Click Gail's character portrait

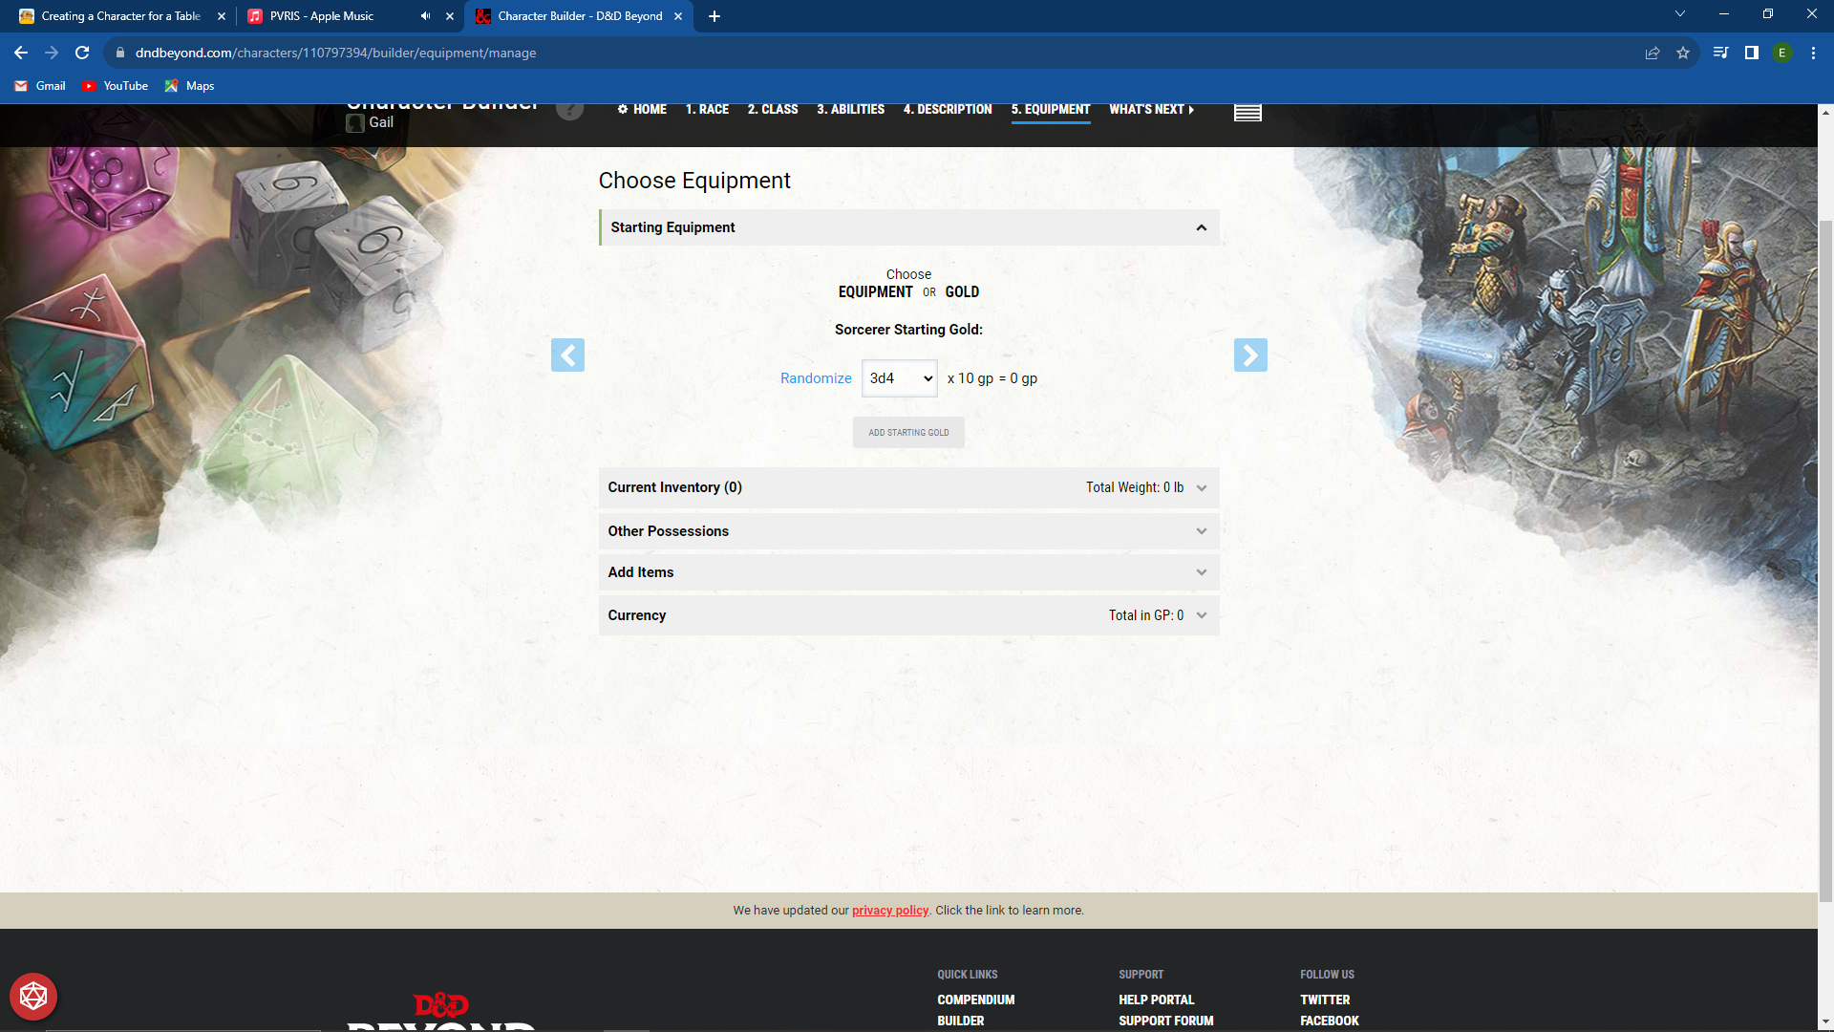coord(355,122)
